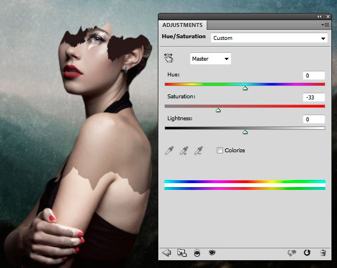Choose the Add to Sample eyedropper
The height and width of the screenshot is (268, 337).
184,151
